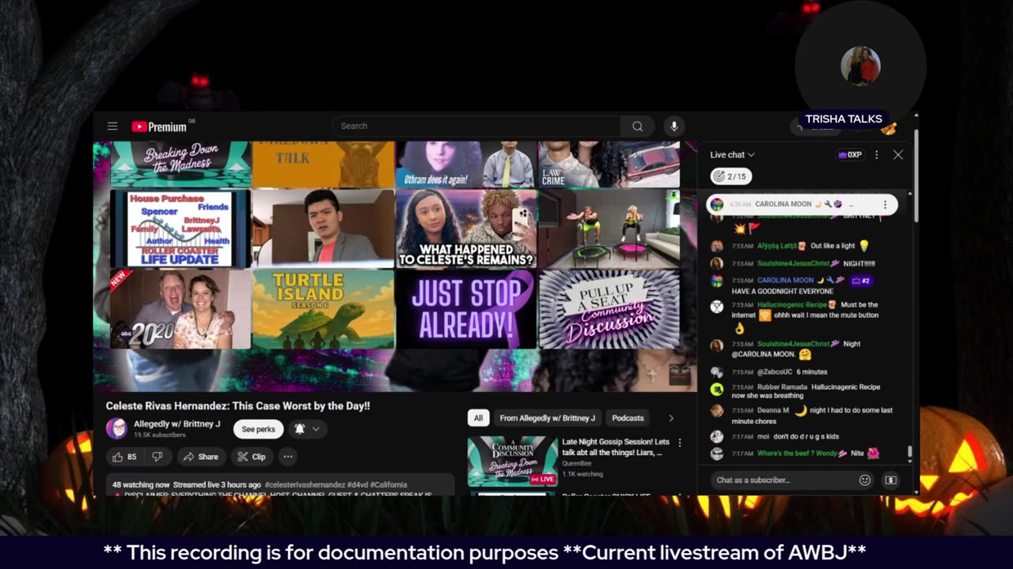Click Turtle Island Season 6 end-screen thumbnail
Image resolution: width=1013 pixels, height=569 pixels.
(323, 309)
